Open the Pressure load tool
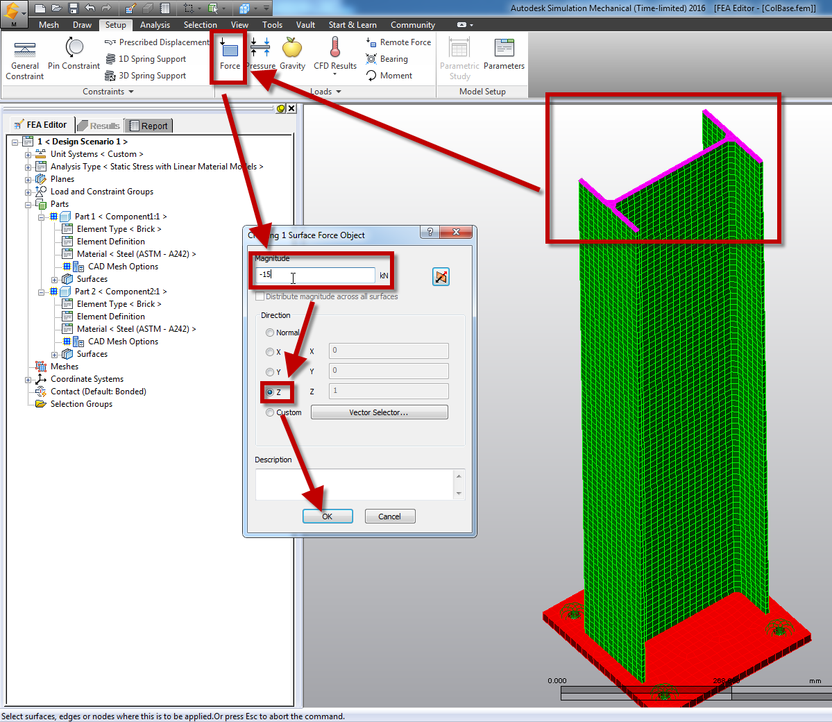The width and height of the screenshot is (832, 722). coord(260,56)
